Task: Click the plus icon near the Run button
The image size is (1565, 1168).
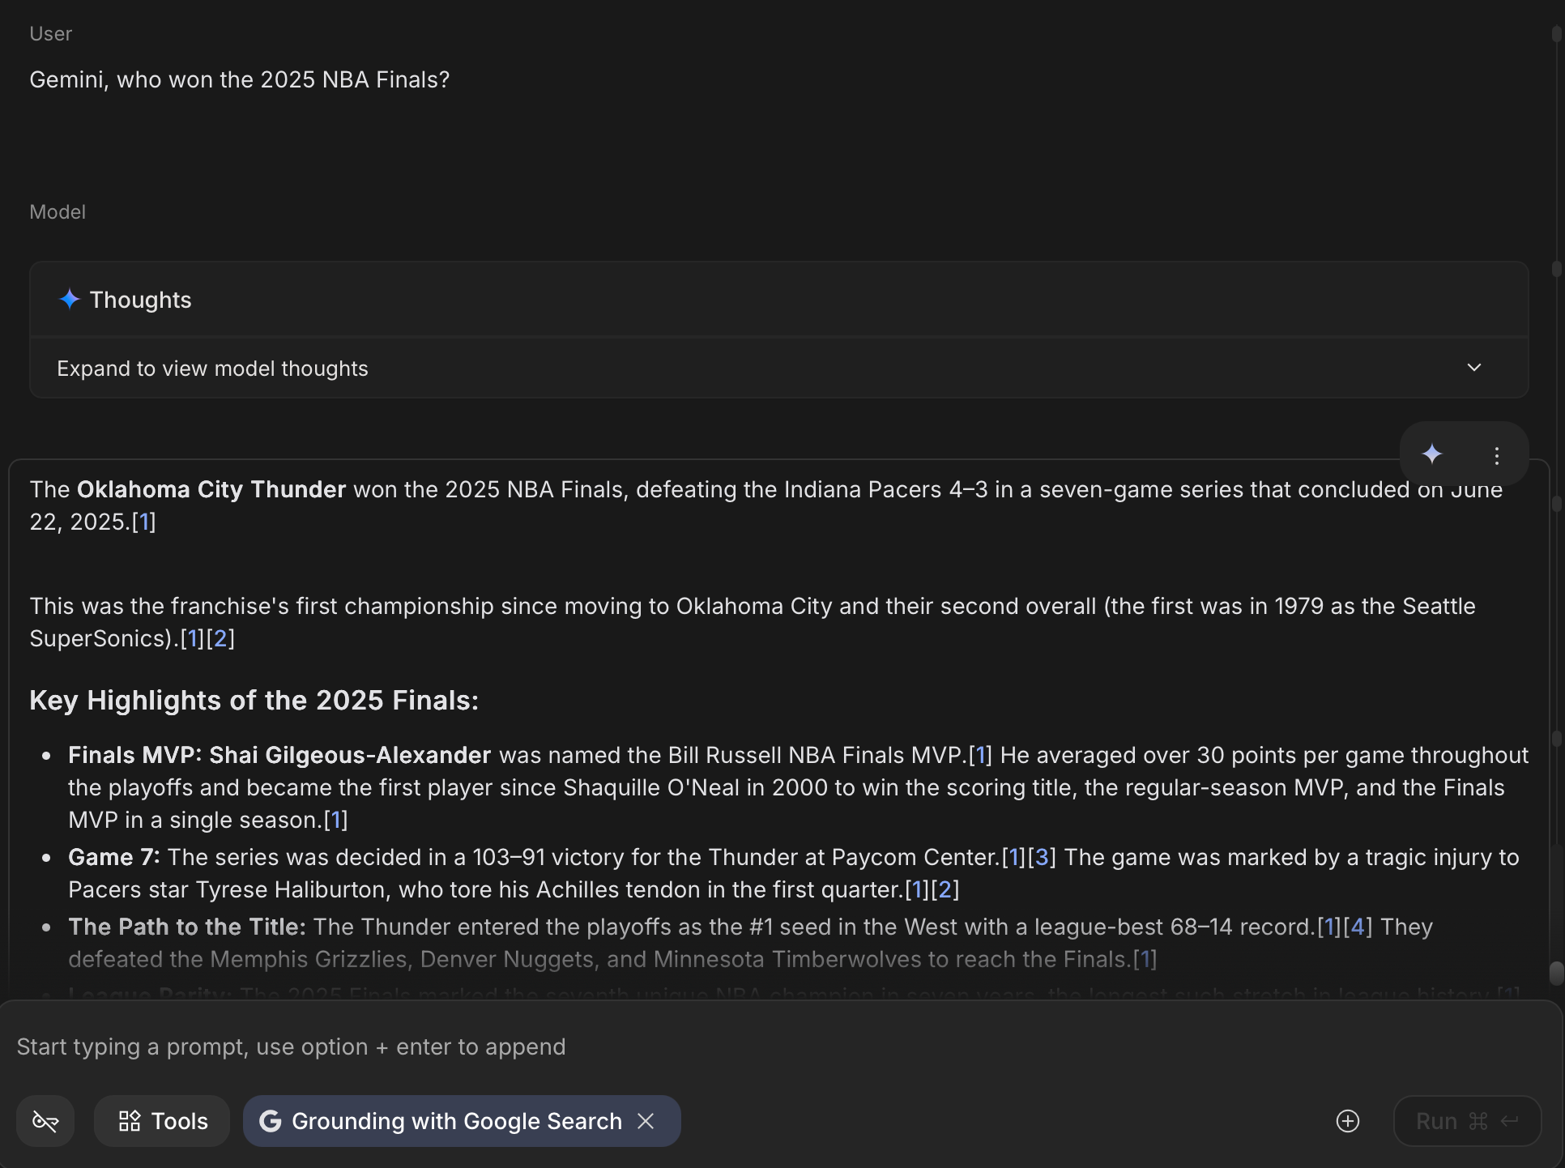Action: tap(1347, 1121)
